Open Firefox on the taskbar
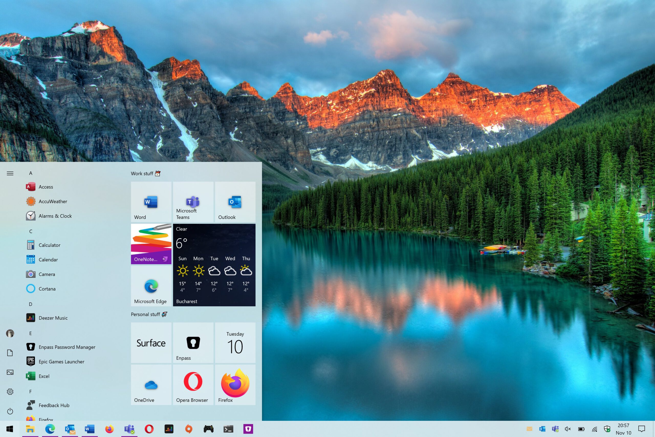Image resolution: width=655 pixels, height=437 pixels. [x=110, y=429]
